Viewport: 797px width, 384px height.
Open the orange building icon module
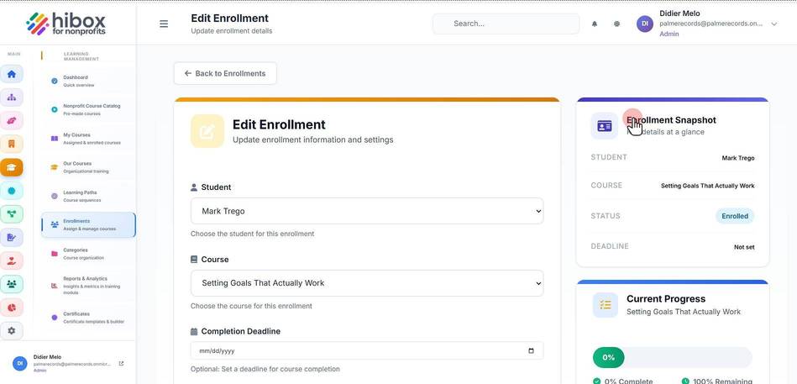11,144
